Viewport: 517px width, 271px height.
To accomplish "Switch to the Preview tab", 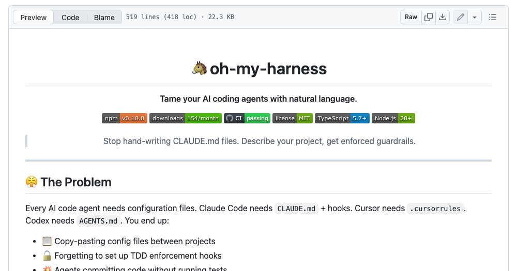I will 33,17.
